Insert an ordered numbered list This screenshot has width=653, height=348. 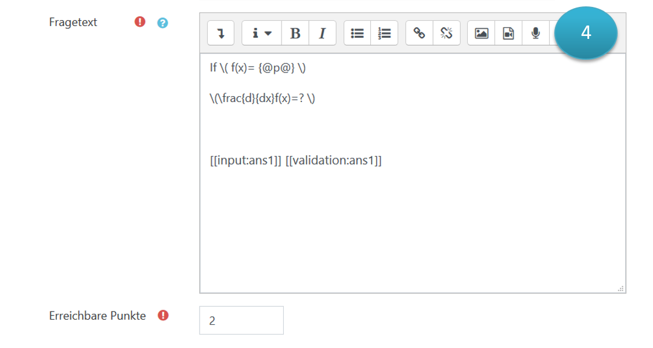(384, 34)
